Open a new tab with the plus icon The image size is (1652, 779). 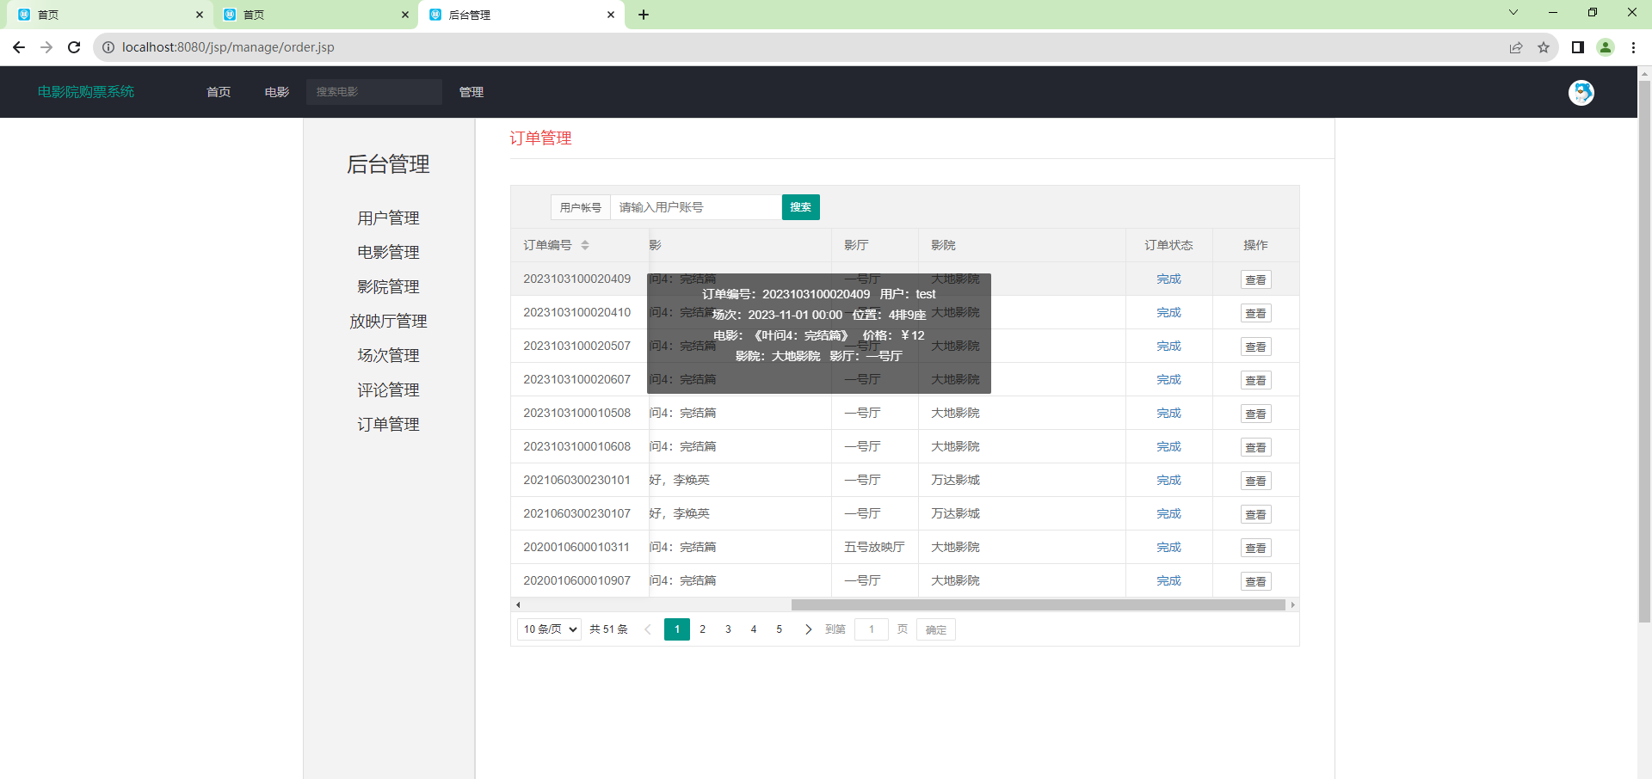click(644, 15)
